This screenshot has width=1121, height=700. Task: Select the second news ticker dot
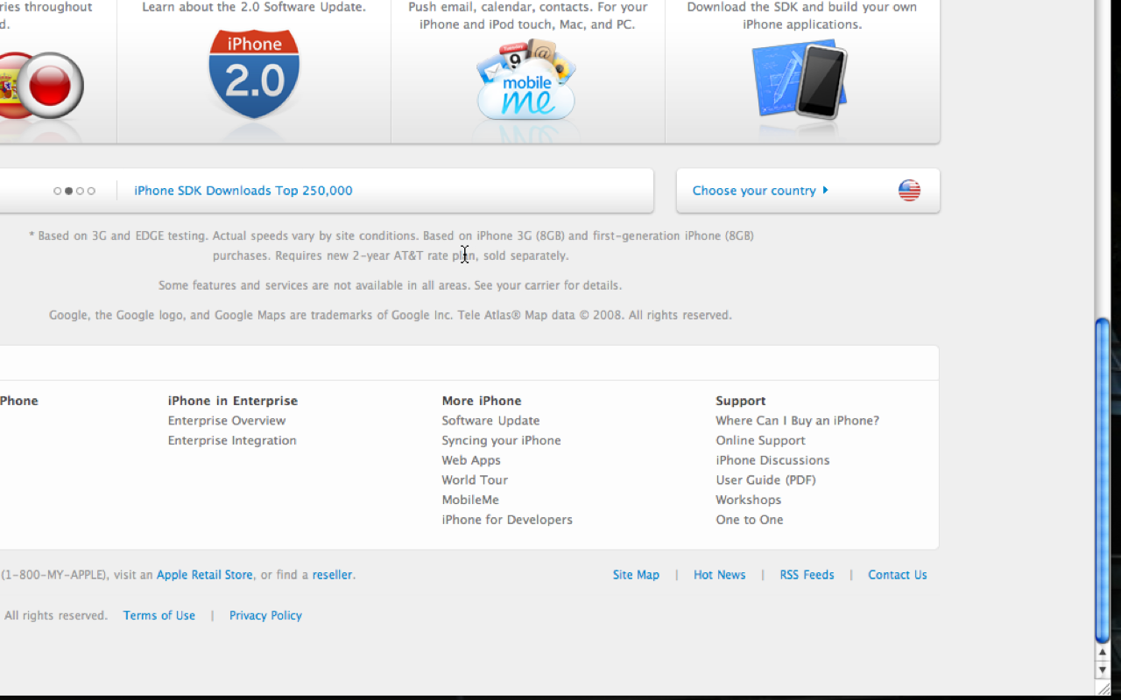[x=69, y=191]
